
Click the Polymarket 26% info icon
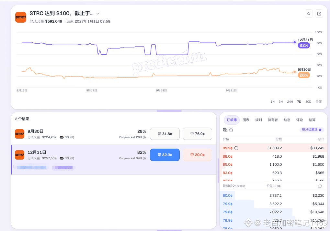[144, 138]
